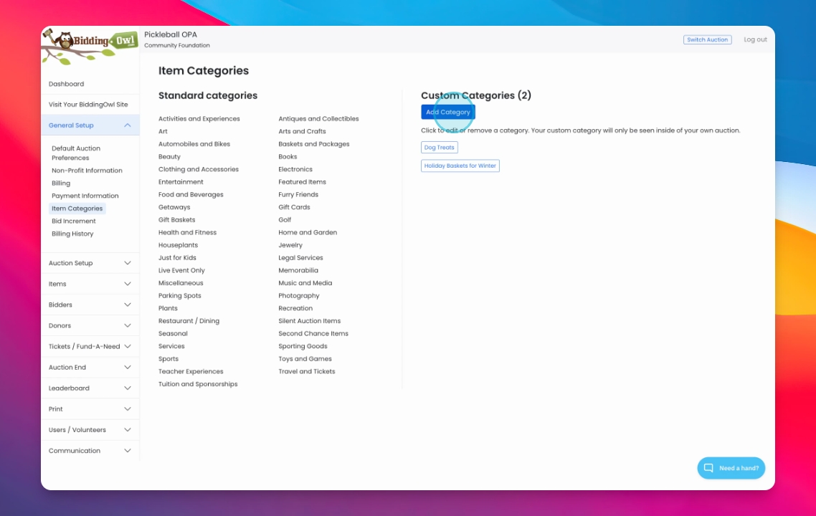This screenshot has width=816, height=516.
Task: Select Item Categories in sidebar
Action: coord(77,209)
